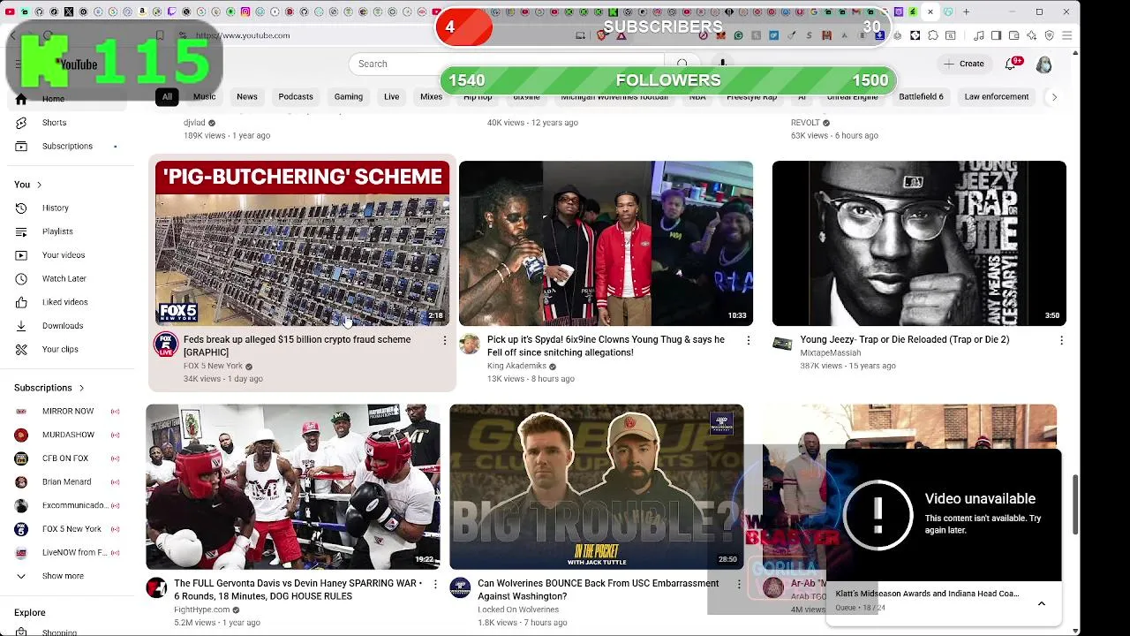Open more options for the Young Jeezy video

[x=1061, y=340]
